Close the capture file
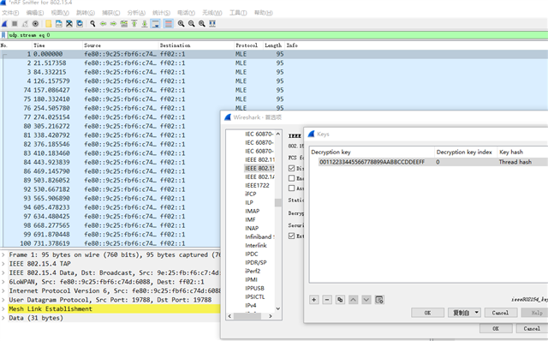The height and width of the screenshot is (341, 548). click(69, 24)
